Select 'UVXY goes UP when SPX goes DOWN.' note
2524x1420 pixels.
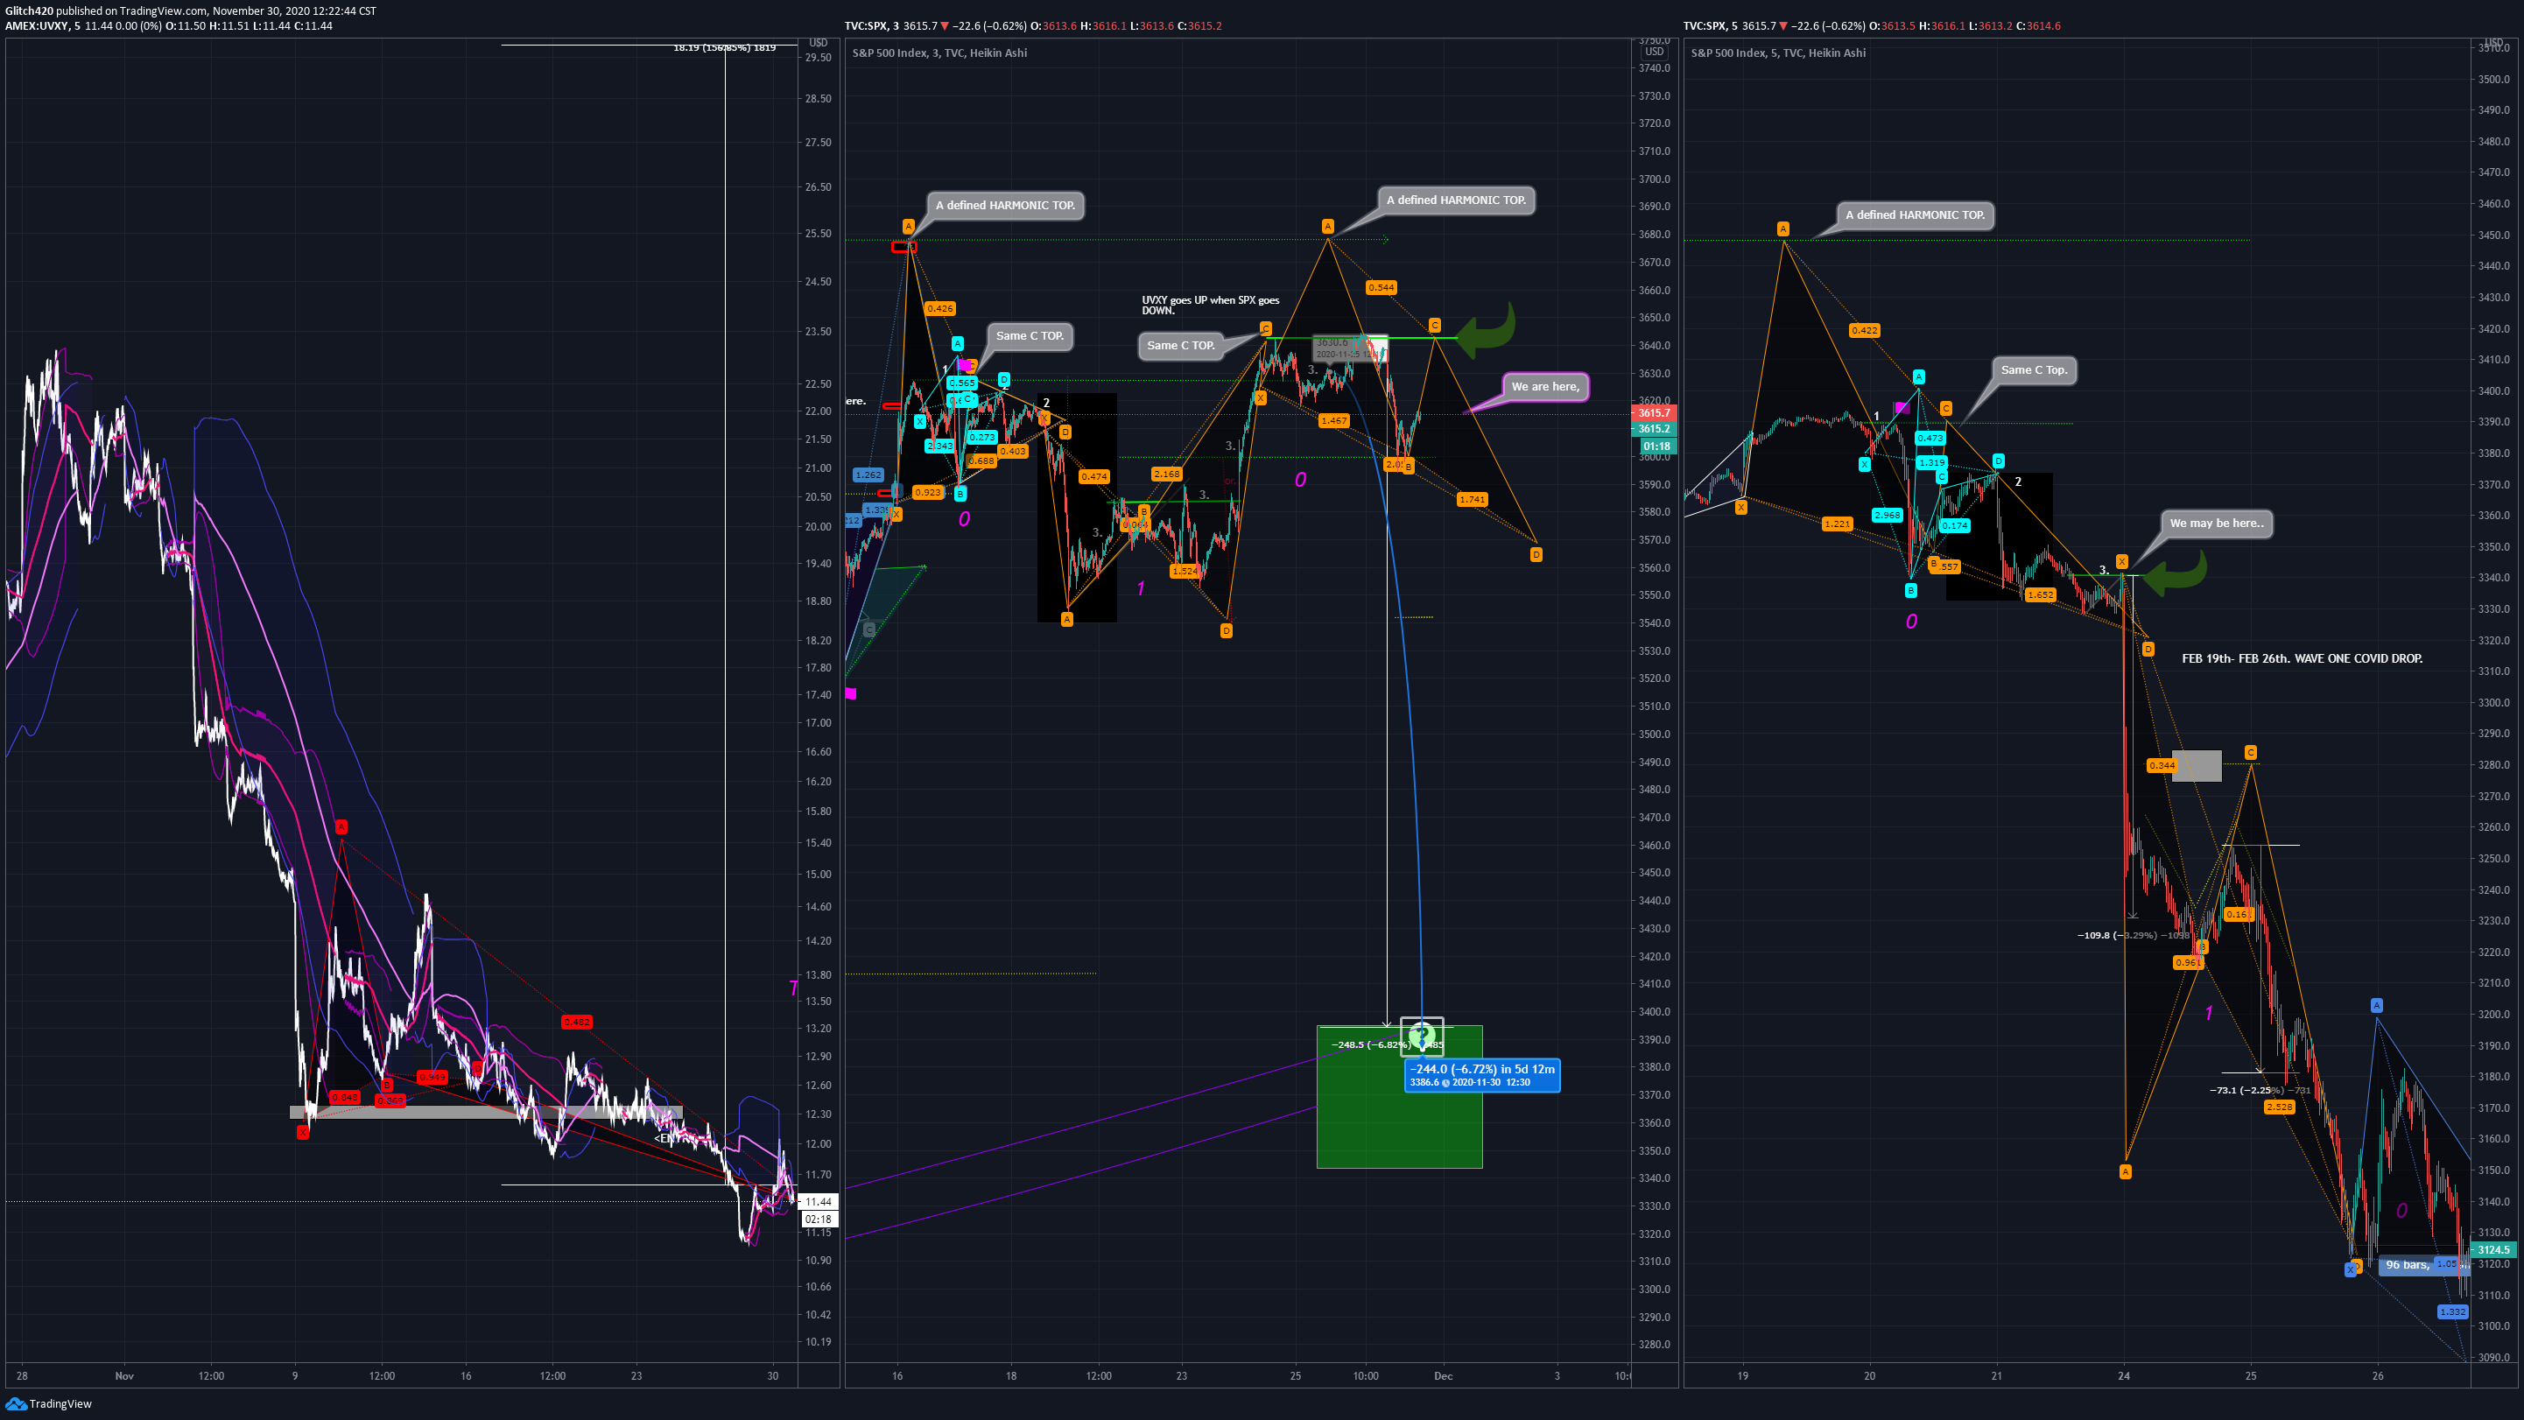click(x=1210, y=305)
